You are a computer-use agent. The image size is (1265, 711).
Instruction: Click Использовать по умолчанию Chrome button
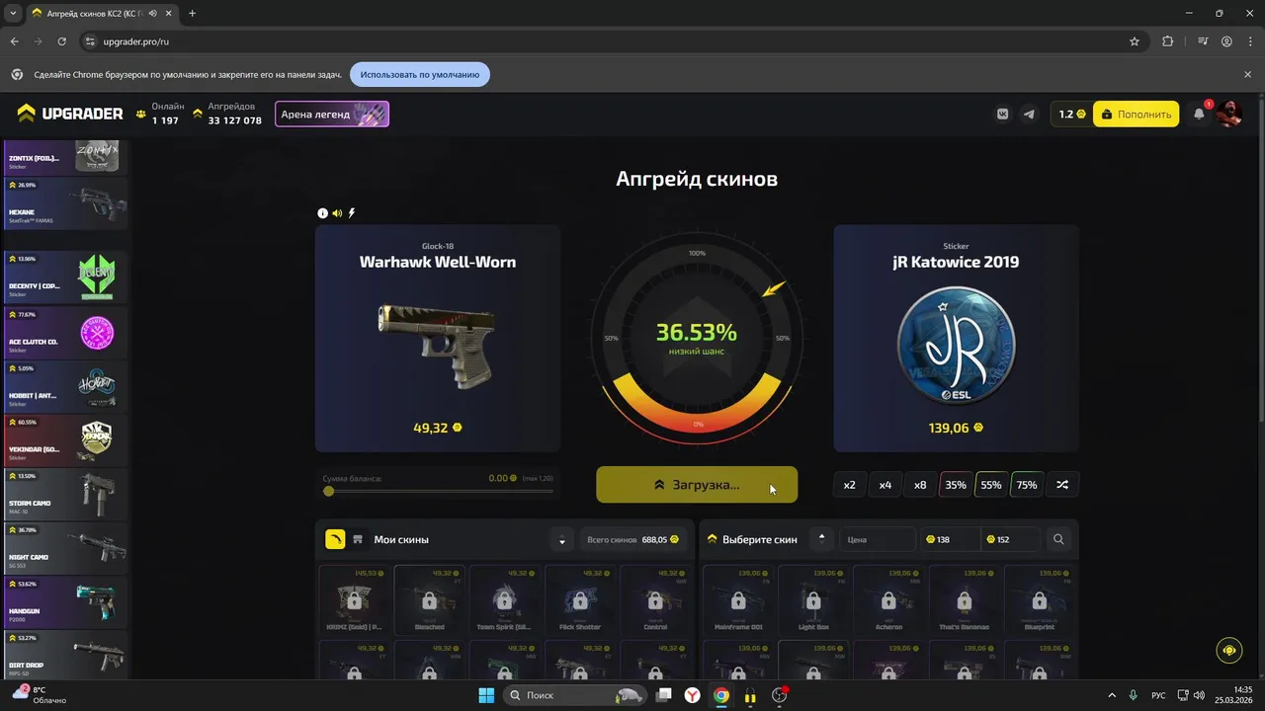[420, 74]
